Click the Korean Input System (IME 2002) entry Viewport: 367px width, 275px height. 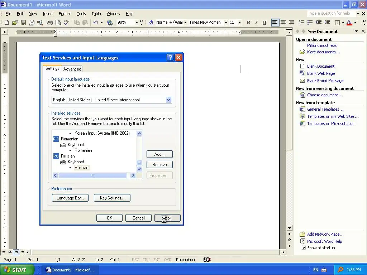click(x=102, y=133)
